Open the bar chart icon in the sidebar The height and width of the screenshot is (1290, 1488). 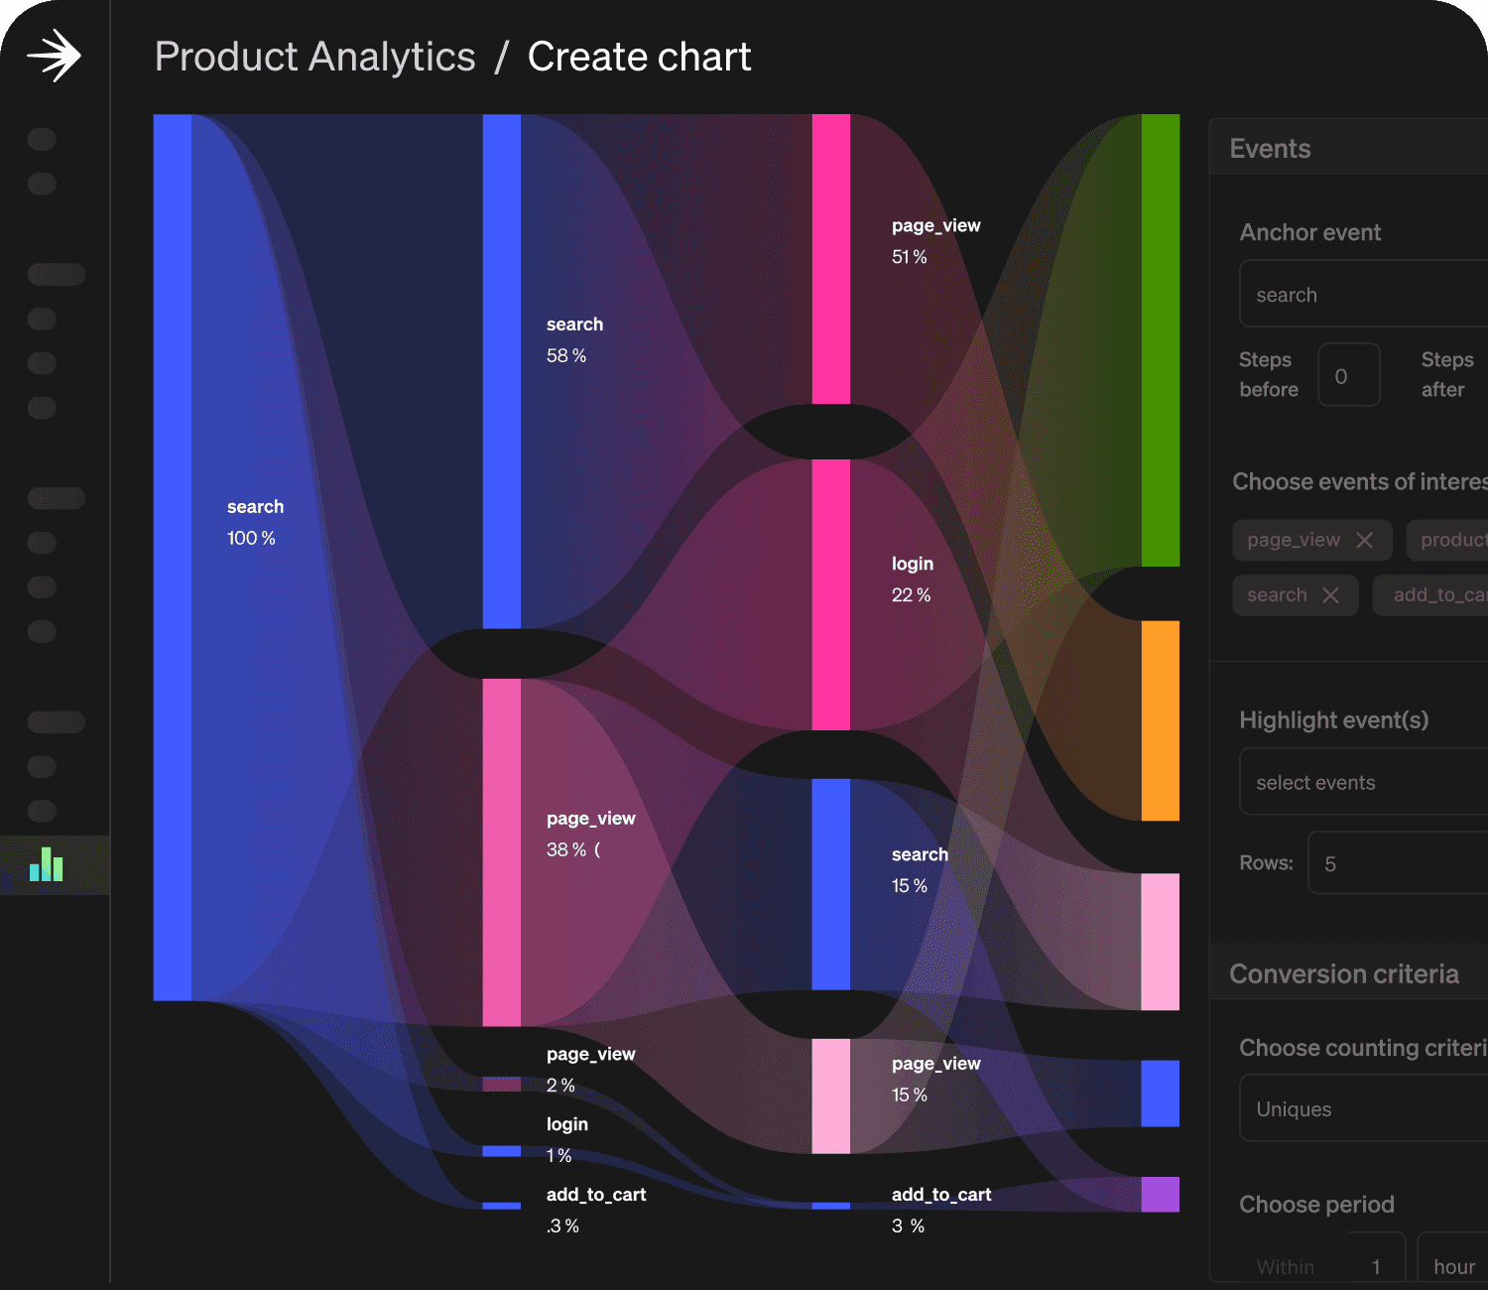point(47,864)
